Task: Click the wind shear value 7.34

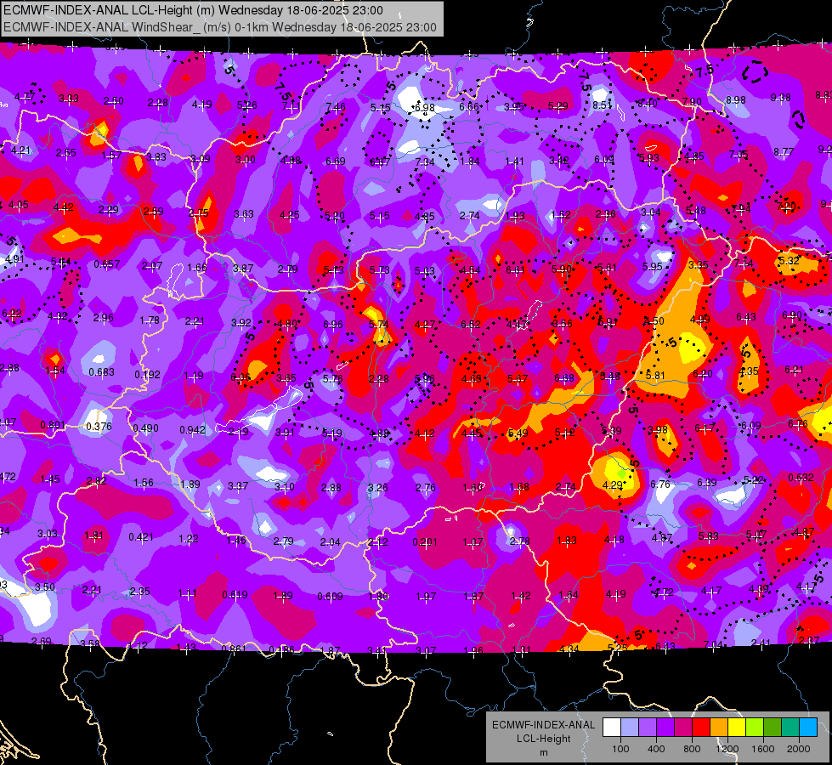Action: pos(424,161)
